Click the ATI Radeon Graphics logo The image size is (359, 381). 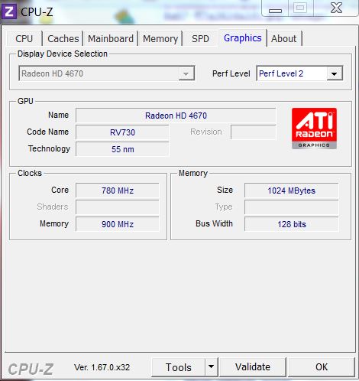coord(314,129)
